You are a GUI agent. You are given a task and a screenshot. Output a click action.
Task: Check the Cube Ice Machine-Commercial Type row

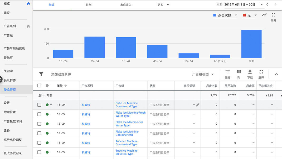[x=39, y=105]
